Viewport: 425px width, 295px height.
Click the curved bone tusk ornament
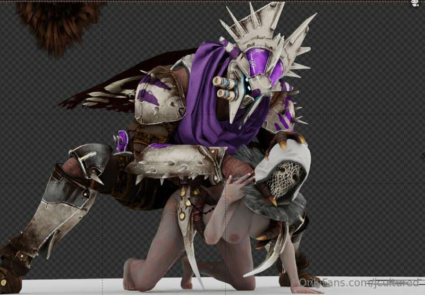[x=267, y=251]
